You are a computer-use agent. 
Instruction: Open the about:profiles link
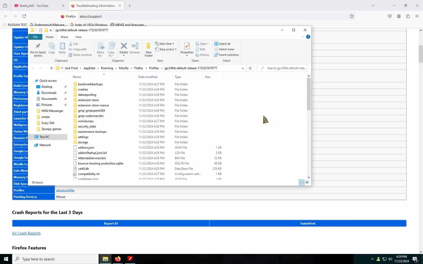65,190
